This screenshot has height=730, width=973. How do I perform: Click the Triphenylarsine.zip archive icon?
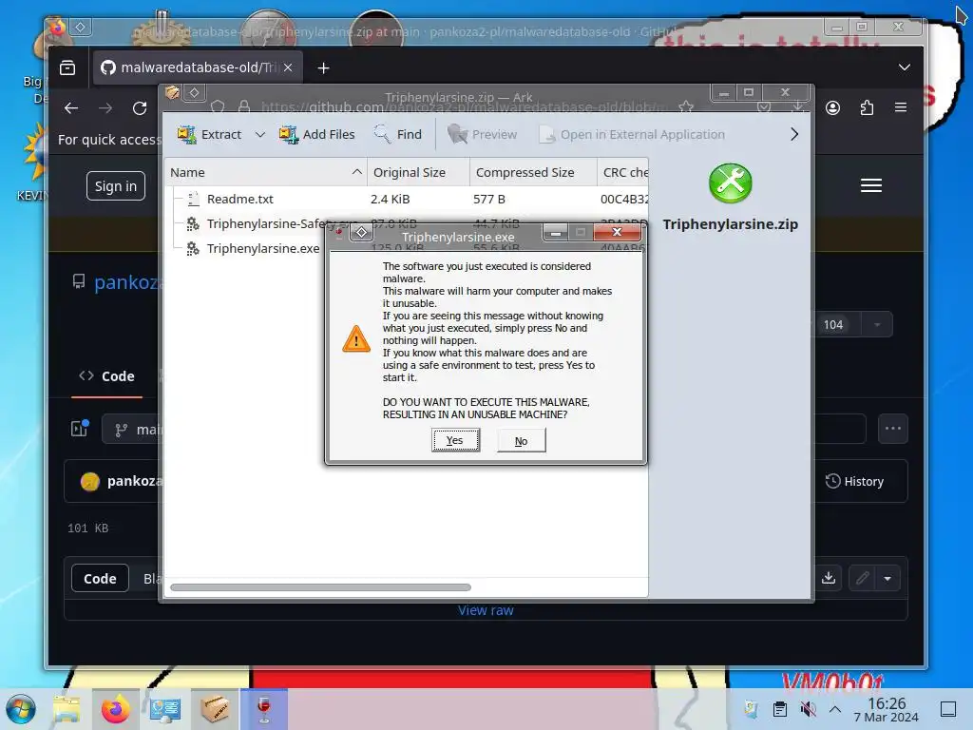pyautogui.click(x=731, y=183)
